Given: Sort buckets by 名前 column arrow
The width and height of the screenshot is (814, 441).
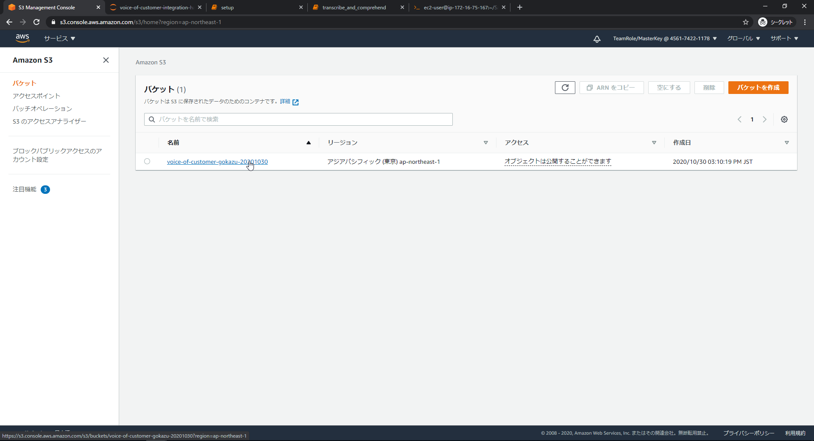Looking at the screenshot, I should pyautogui.click(x=309, y=143).
